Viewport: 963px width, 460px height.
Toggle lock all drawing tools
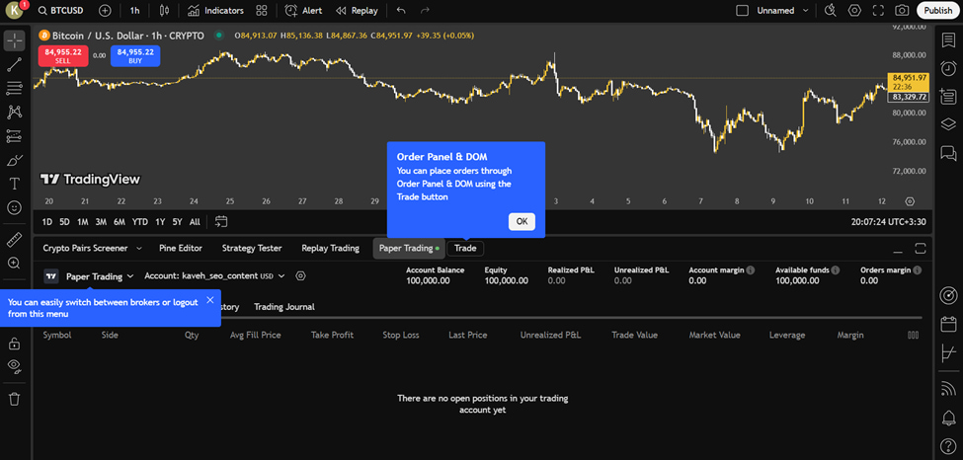pos(14,344)
